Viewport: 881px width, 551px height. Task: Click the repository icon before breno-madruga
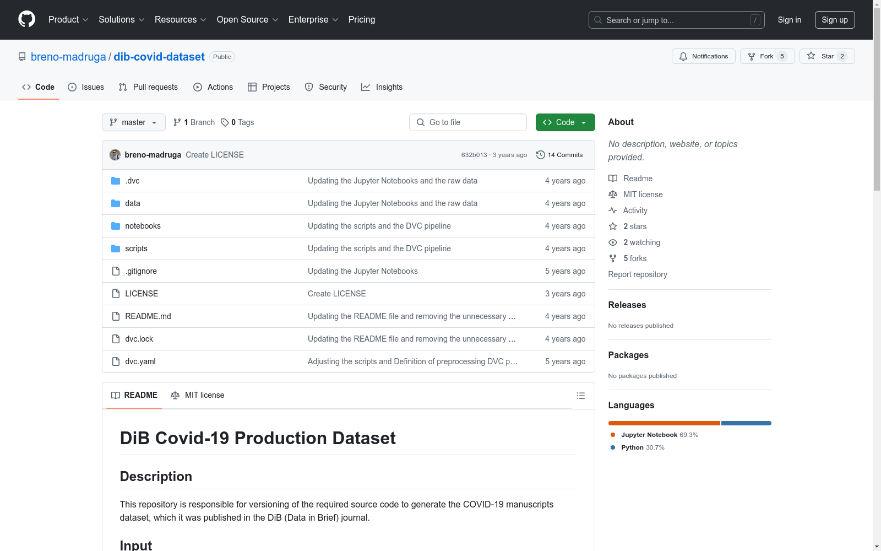22,57
